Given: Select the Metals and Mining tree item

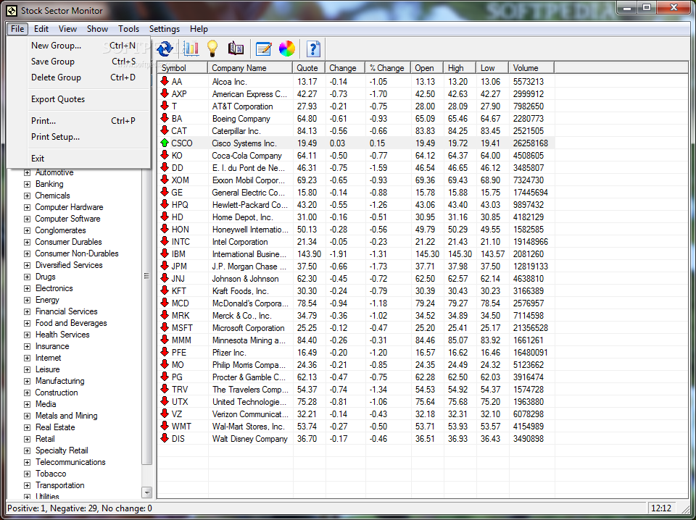Looking at the screenshot, I should (67, 416).
